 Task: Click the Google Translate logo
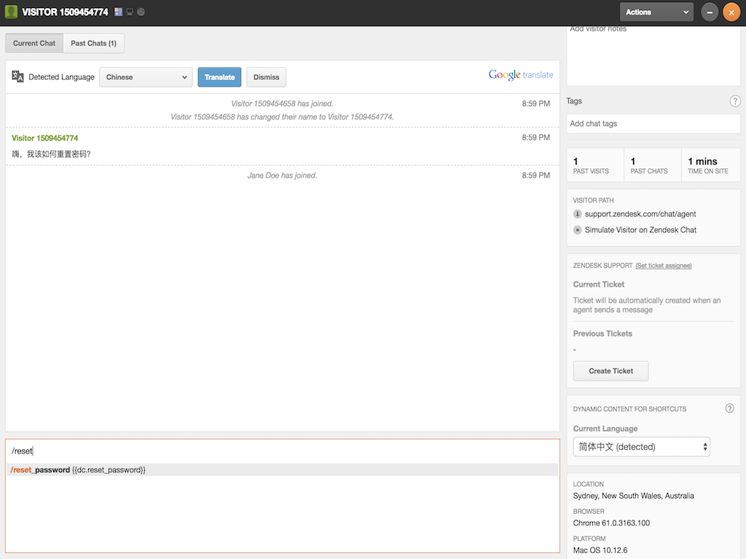(520, 75)
